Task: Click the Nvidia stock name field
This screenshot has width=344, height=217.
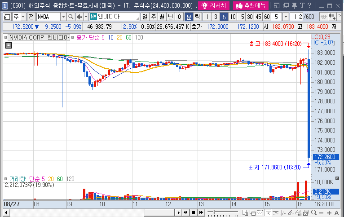Action: [115, 17]
